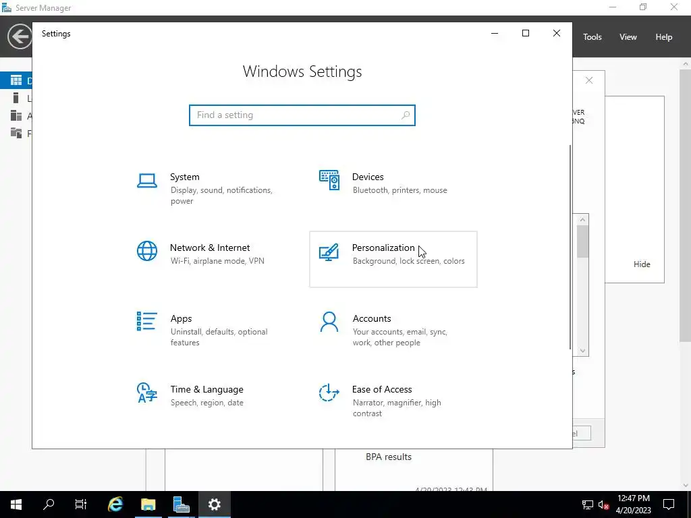Open Ease of Access settings

coord(393,401)
